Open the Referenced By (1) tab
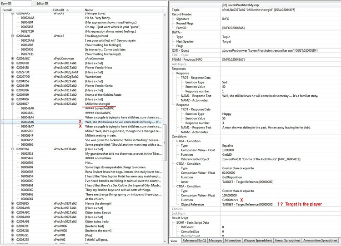Image resolution: width=341 pixels, height=246 pixels. [194, 241]
